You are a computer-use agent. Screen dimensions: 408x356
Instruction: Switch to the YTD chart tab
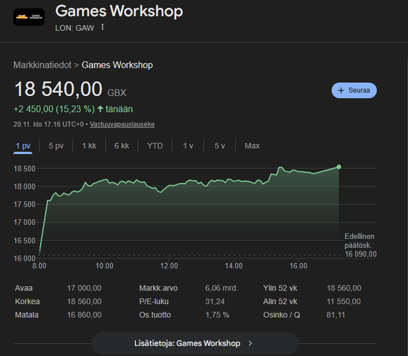(x=155, y=146)
